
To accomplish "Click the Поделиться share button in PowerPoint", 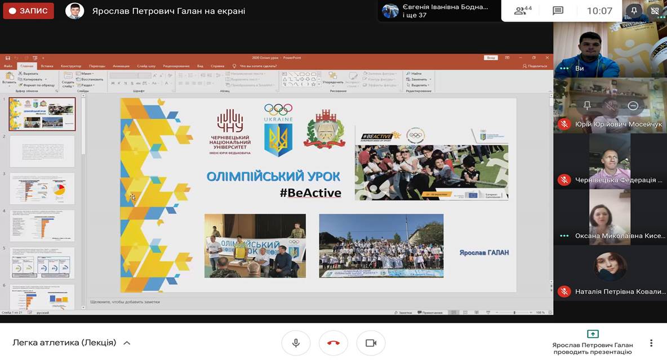I will pos(535,66).
